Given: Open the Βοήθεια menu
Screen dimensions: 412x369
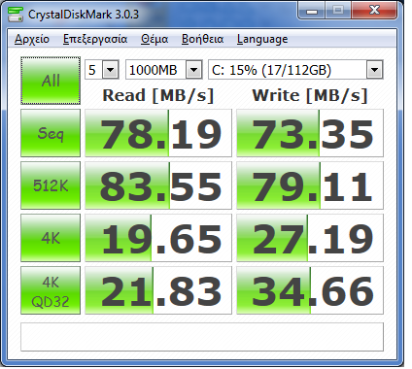Looking at the screenshot, I should [202, 39].
